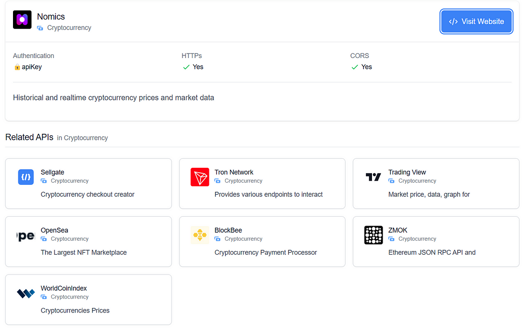Click category icon under ZMOK
This screenshot has width=525, height=329.
pos(391,239)
